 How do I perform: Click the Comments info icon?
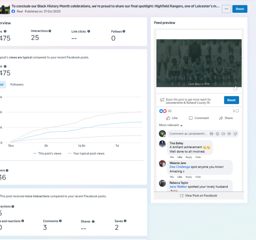(x=60, y=221)
